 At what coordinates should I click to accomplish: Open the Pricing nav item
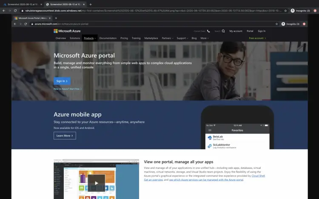124,38
